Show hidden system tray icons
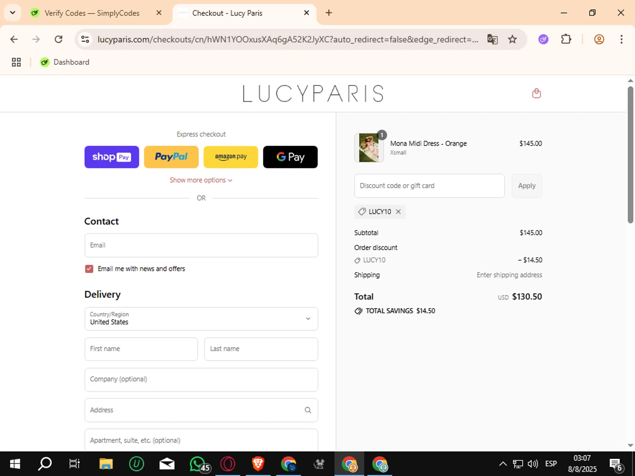The width and height of the screenshot is (635, 476). coord(503,464)
